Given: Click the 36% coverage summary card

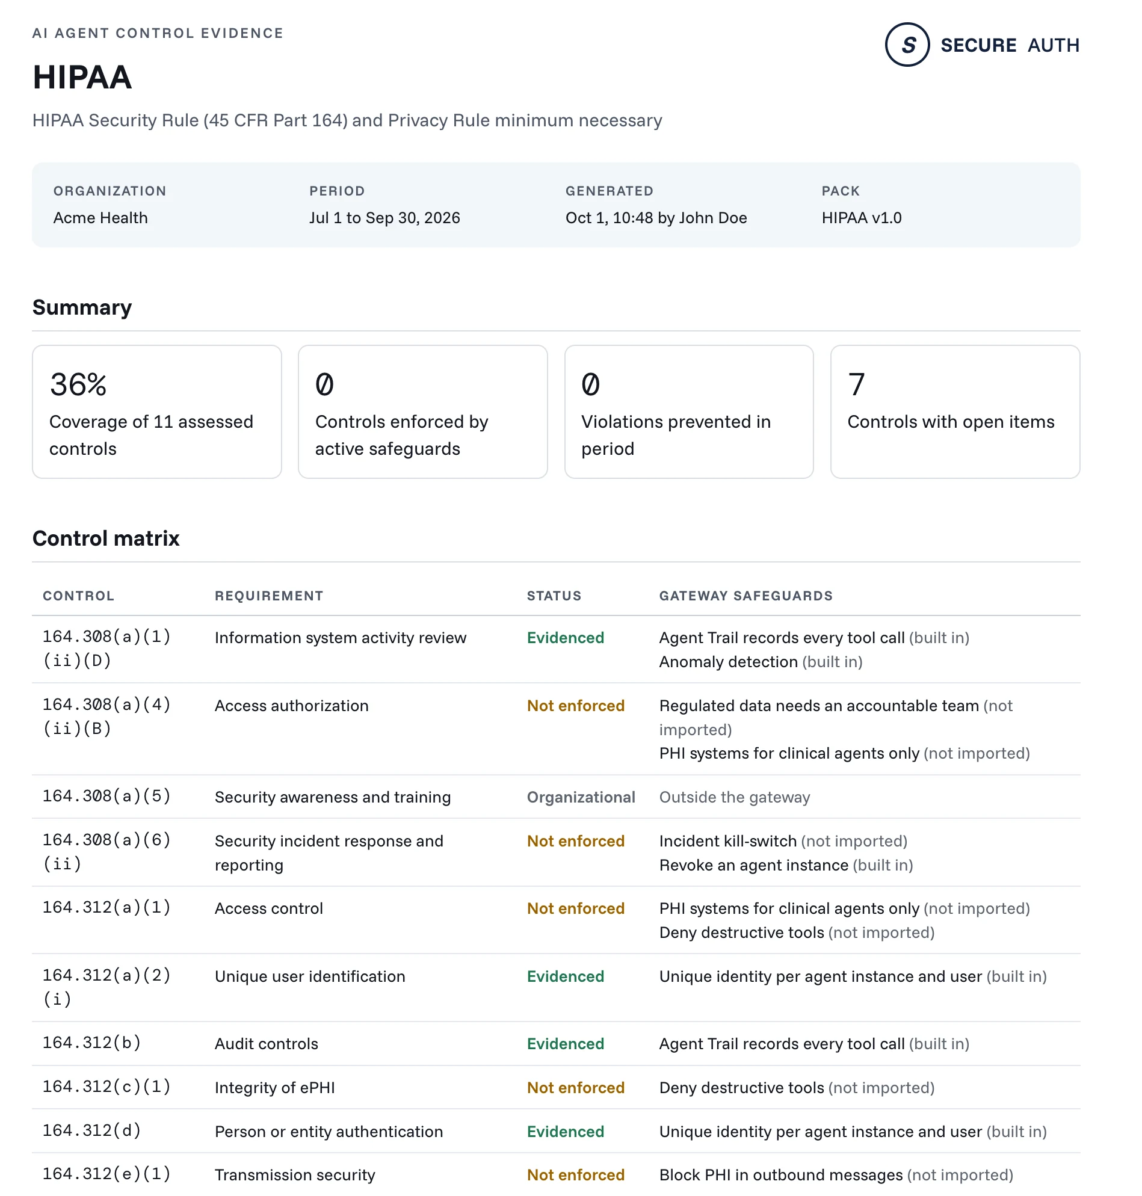Looking at the screenshot, I should [157, 412].
